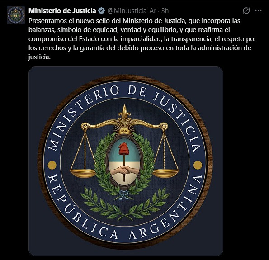Open the @MinJusticia_Ar handle link

point(132,11)
